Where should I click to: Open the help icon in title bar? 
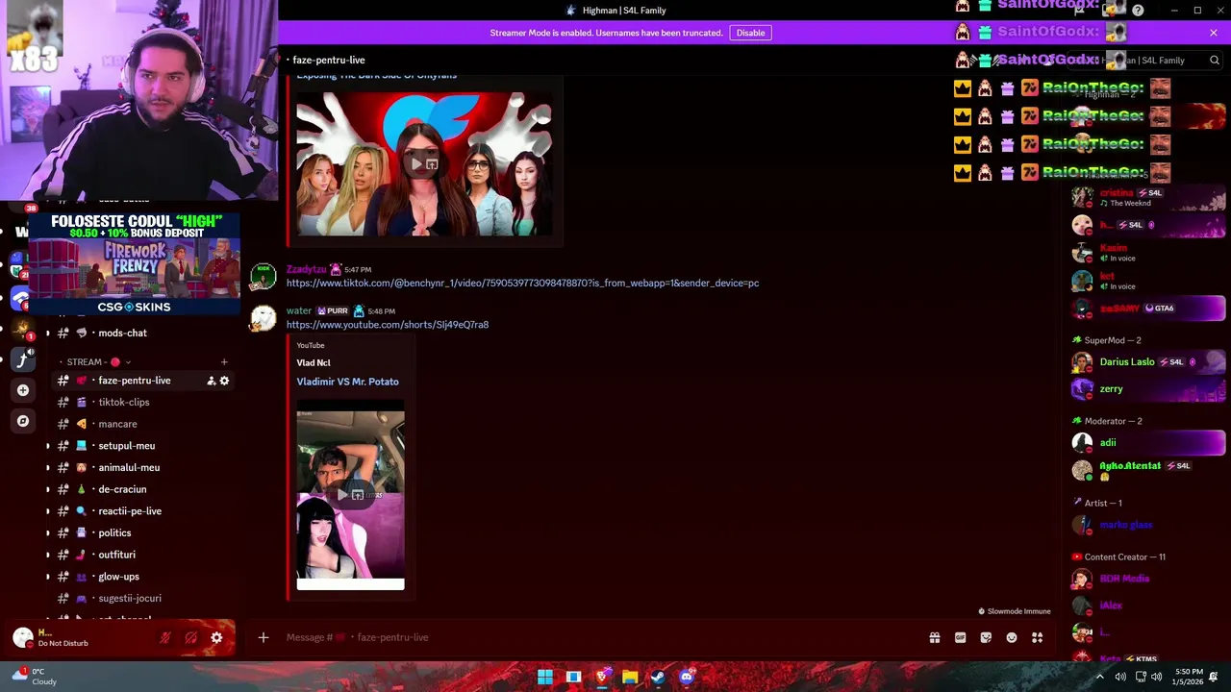1138,11
